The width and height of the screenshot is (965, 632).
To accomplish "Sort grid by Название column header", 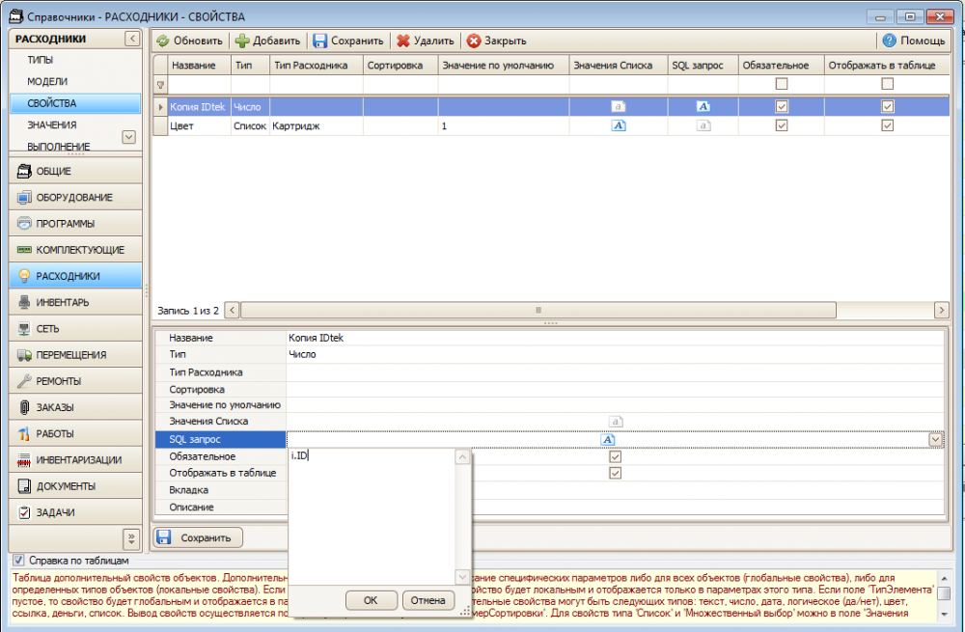I will pos(200,66).
